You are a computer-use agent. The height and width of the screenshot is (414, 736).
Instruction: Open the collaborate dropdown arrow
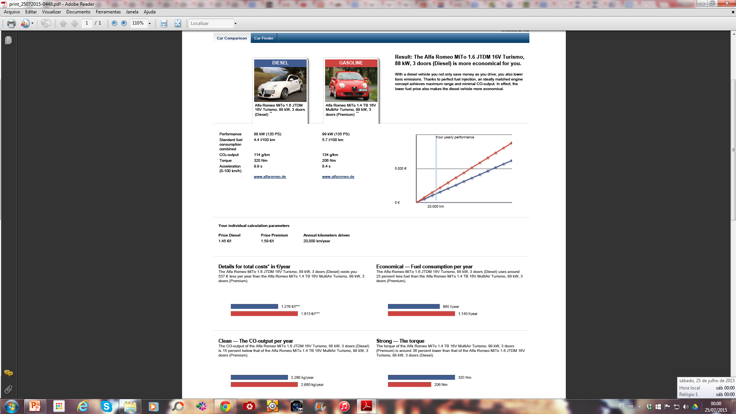click(32, 23)
